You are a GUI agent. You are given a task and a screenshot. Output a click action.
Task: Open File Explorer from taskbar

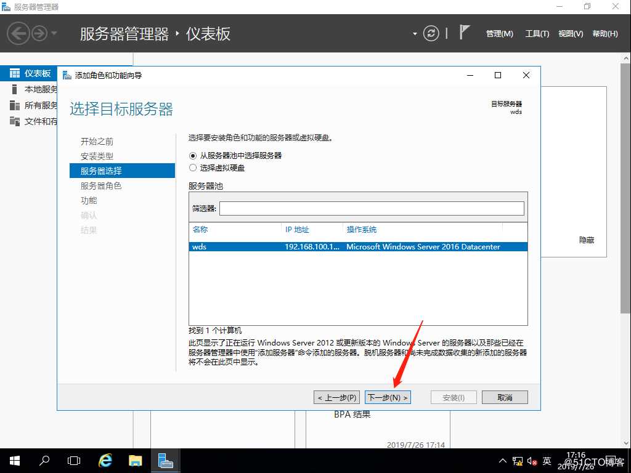135,461
